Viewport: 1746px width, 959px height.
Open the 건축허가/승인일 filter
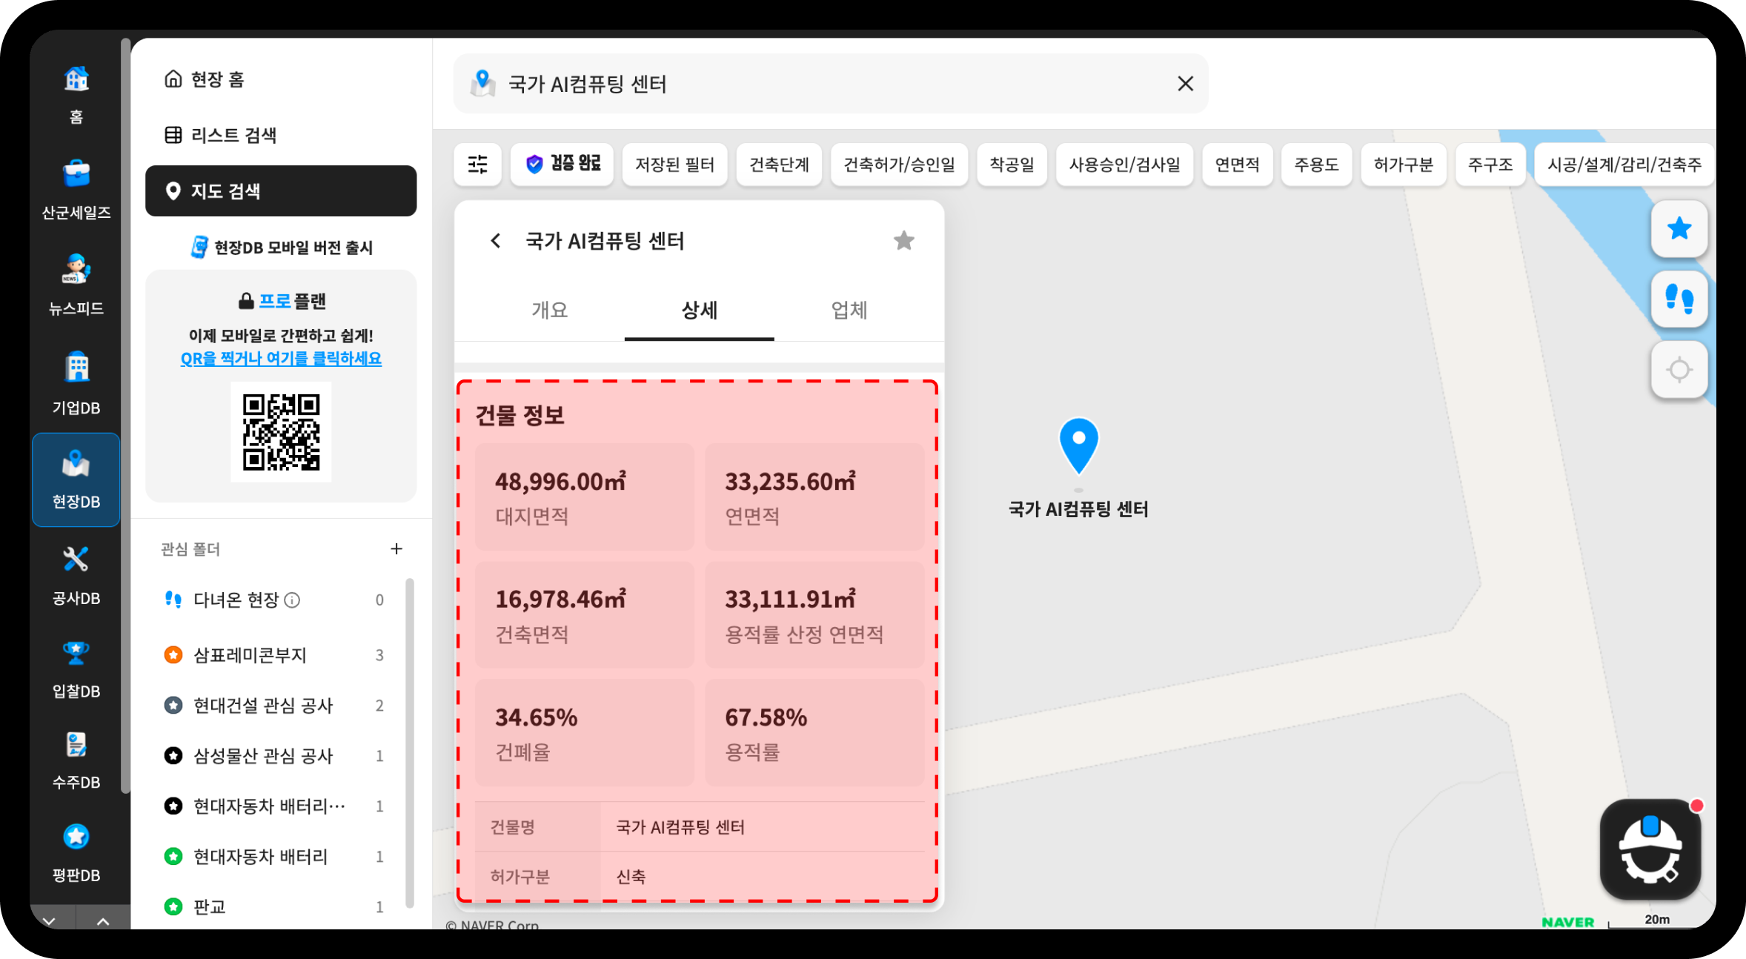click(899, 164)
